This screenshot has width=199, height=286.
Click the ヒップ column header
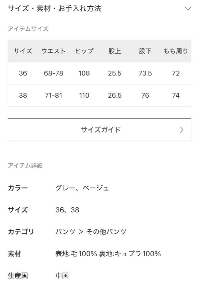click(x=84, y=51)
